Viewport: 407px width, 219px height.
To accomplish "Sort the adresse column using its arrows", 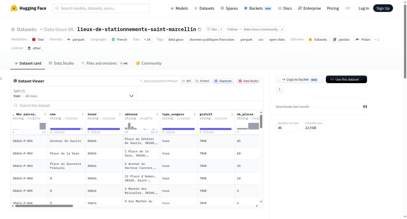I will pyautogui.click(x=157, y=114).
